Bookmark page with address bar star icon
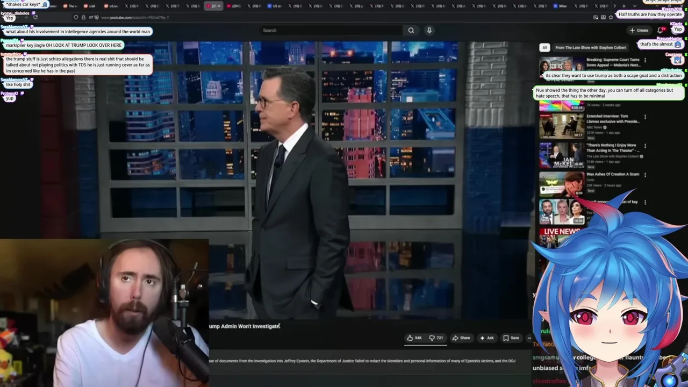Screen dimensions: 688x387 coord(611,17)
